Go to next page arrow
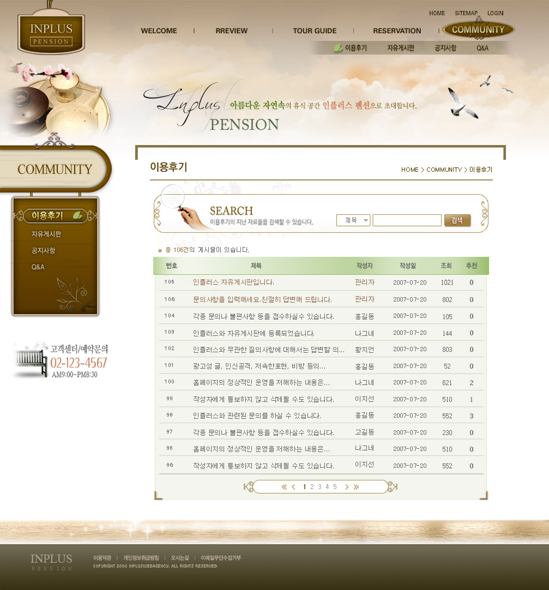 coord(347,487)
